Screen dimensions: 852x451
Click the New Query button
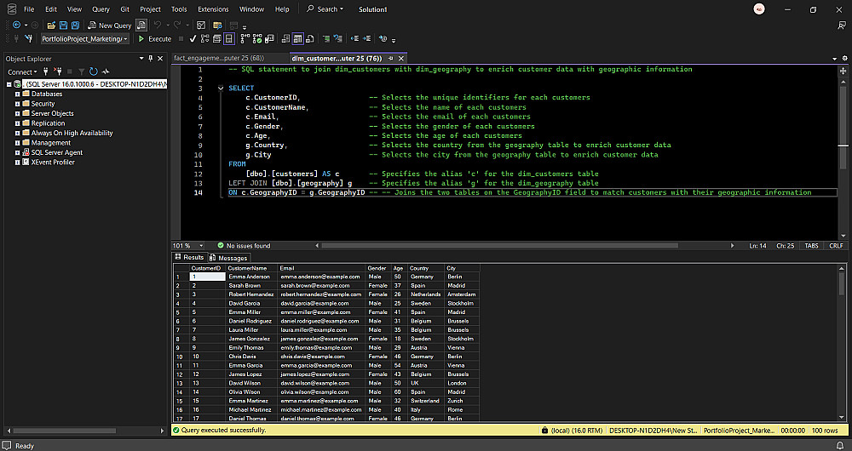coord(110,26)
